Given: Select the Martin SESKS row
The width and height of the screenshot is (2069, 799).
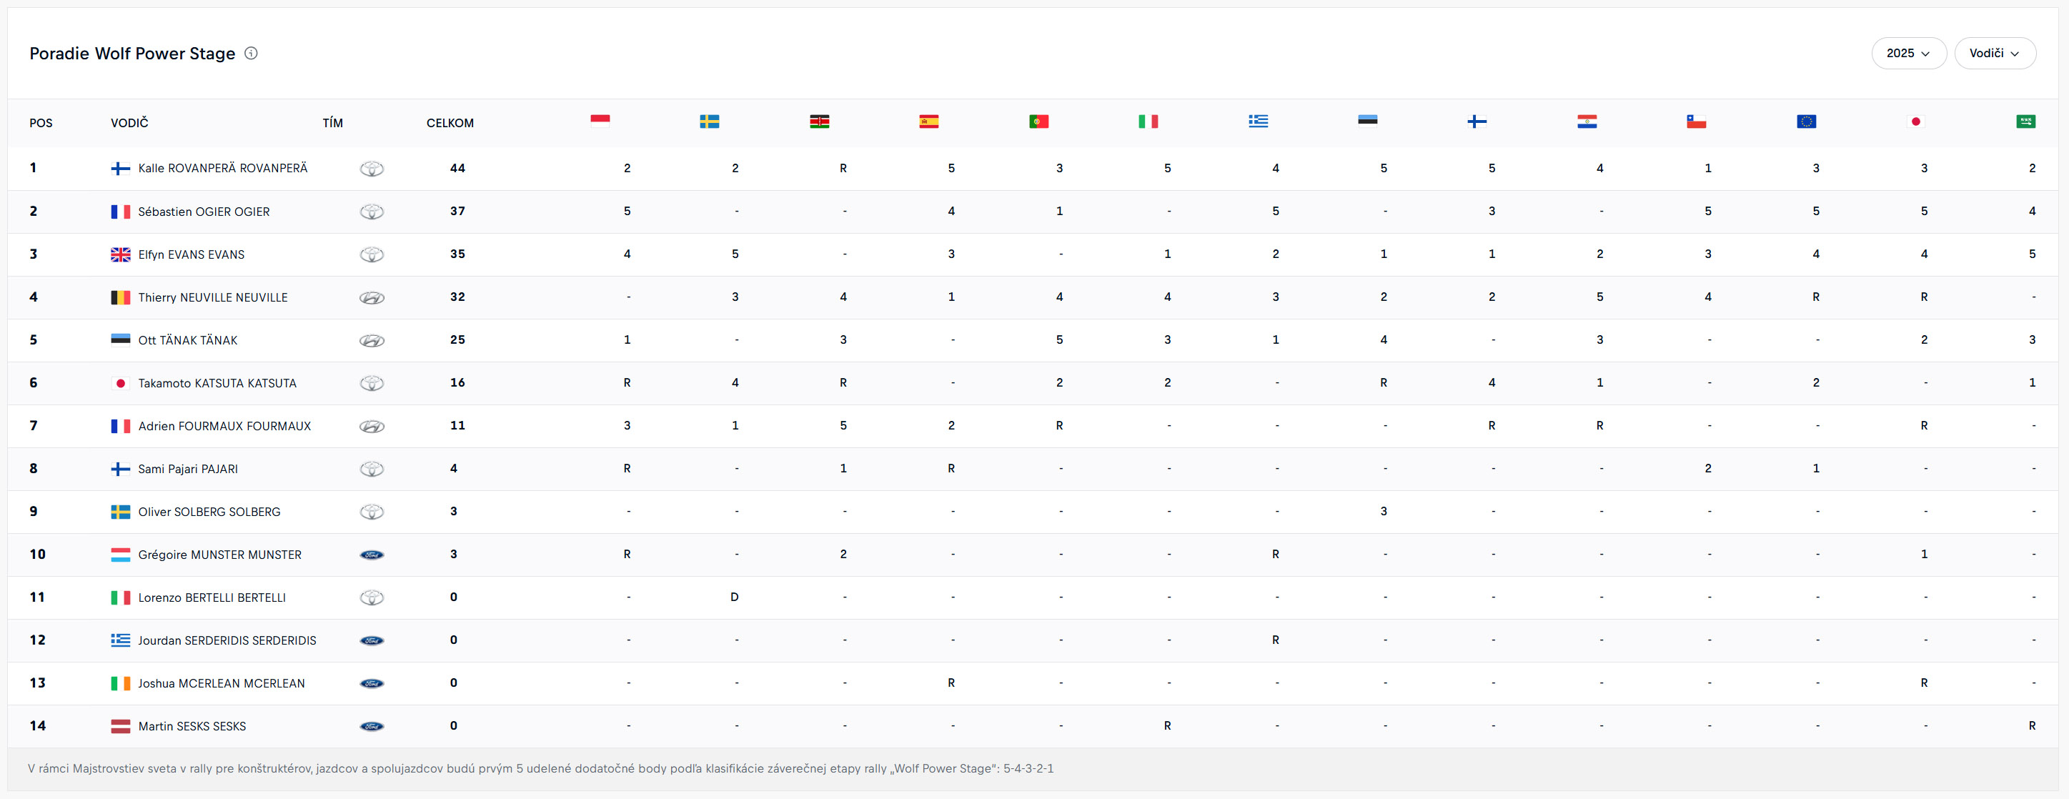Looking at the screenshot, I should (x=192, y=727).
